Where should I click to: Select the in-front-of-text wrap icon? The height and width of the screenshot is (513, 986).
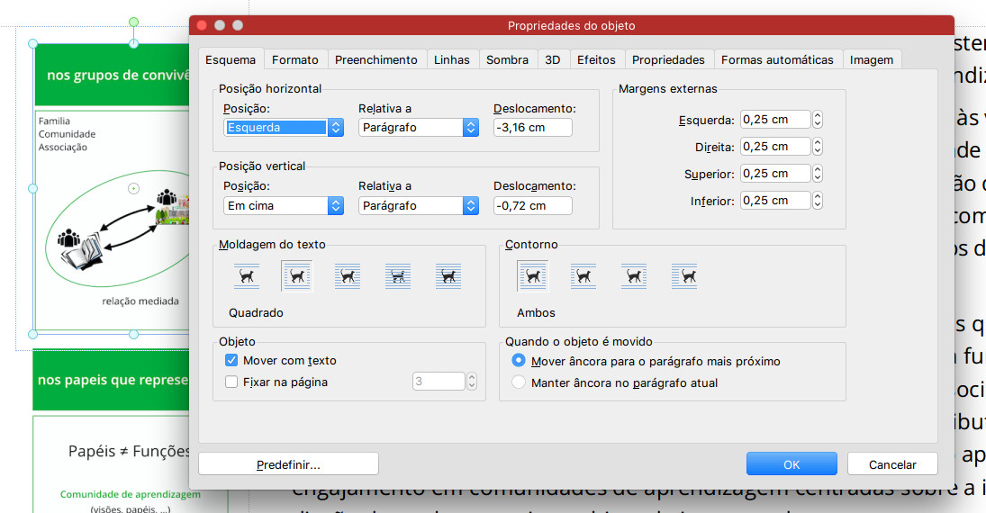(x=448, y=276)
